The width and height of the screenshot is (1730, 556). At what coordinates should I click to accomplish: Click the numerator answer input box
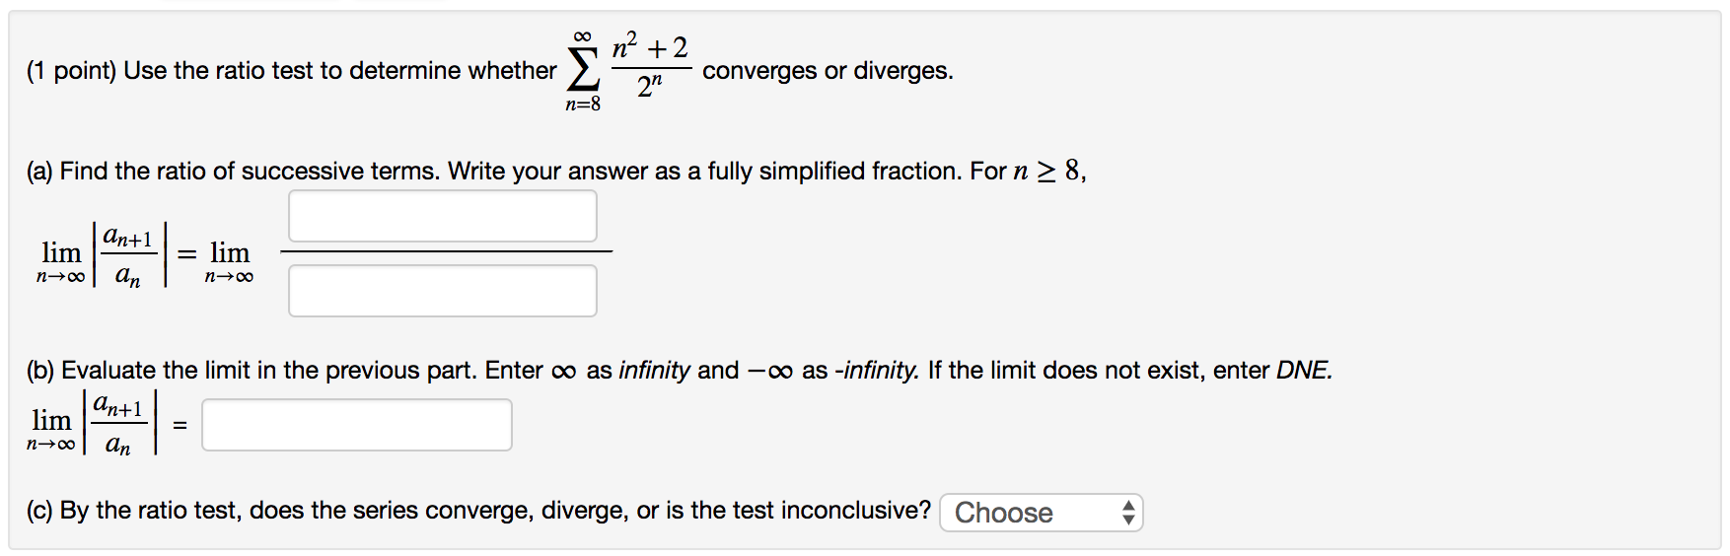tap(442, 216)
